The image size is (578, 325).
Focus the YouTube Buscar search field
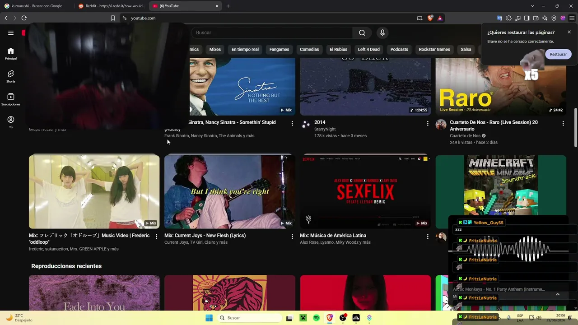coord(272,32)
